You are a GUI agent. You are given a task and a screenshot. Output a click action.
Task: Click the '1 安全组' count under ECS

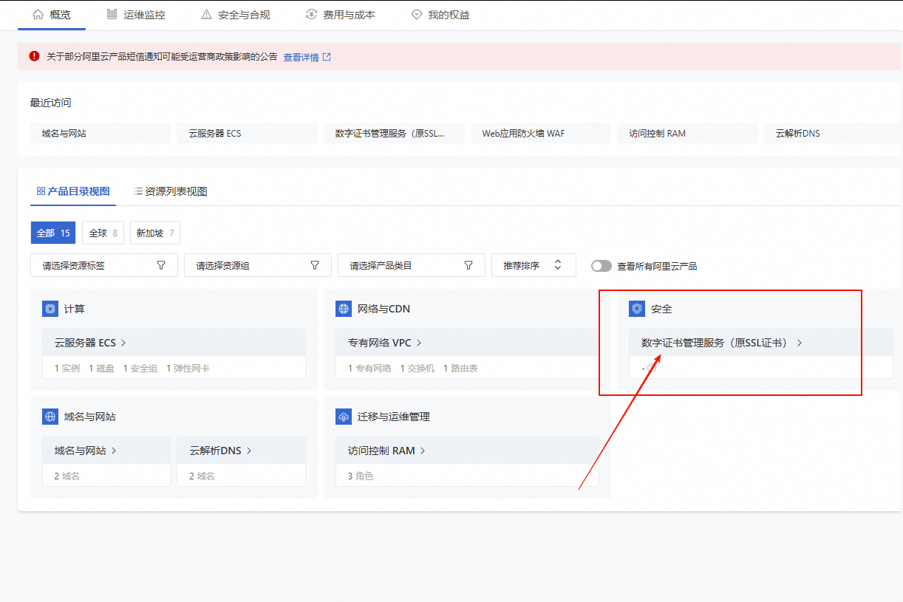tap(140, 368)
